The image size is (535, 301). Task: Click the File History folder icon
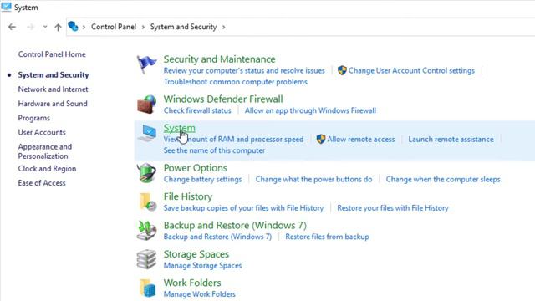pos(148,202)
